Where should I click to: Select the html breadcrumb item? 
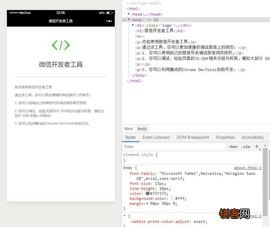pyautogui.click(x=128, y=128)
